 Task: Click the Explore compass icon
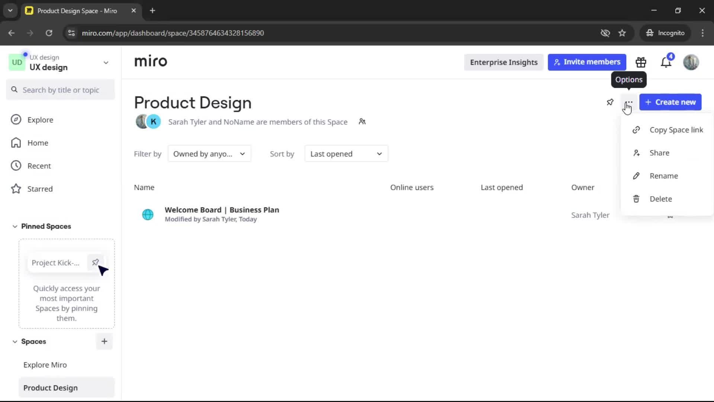click(x=16, y=119)
